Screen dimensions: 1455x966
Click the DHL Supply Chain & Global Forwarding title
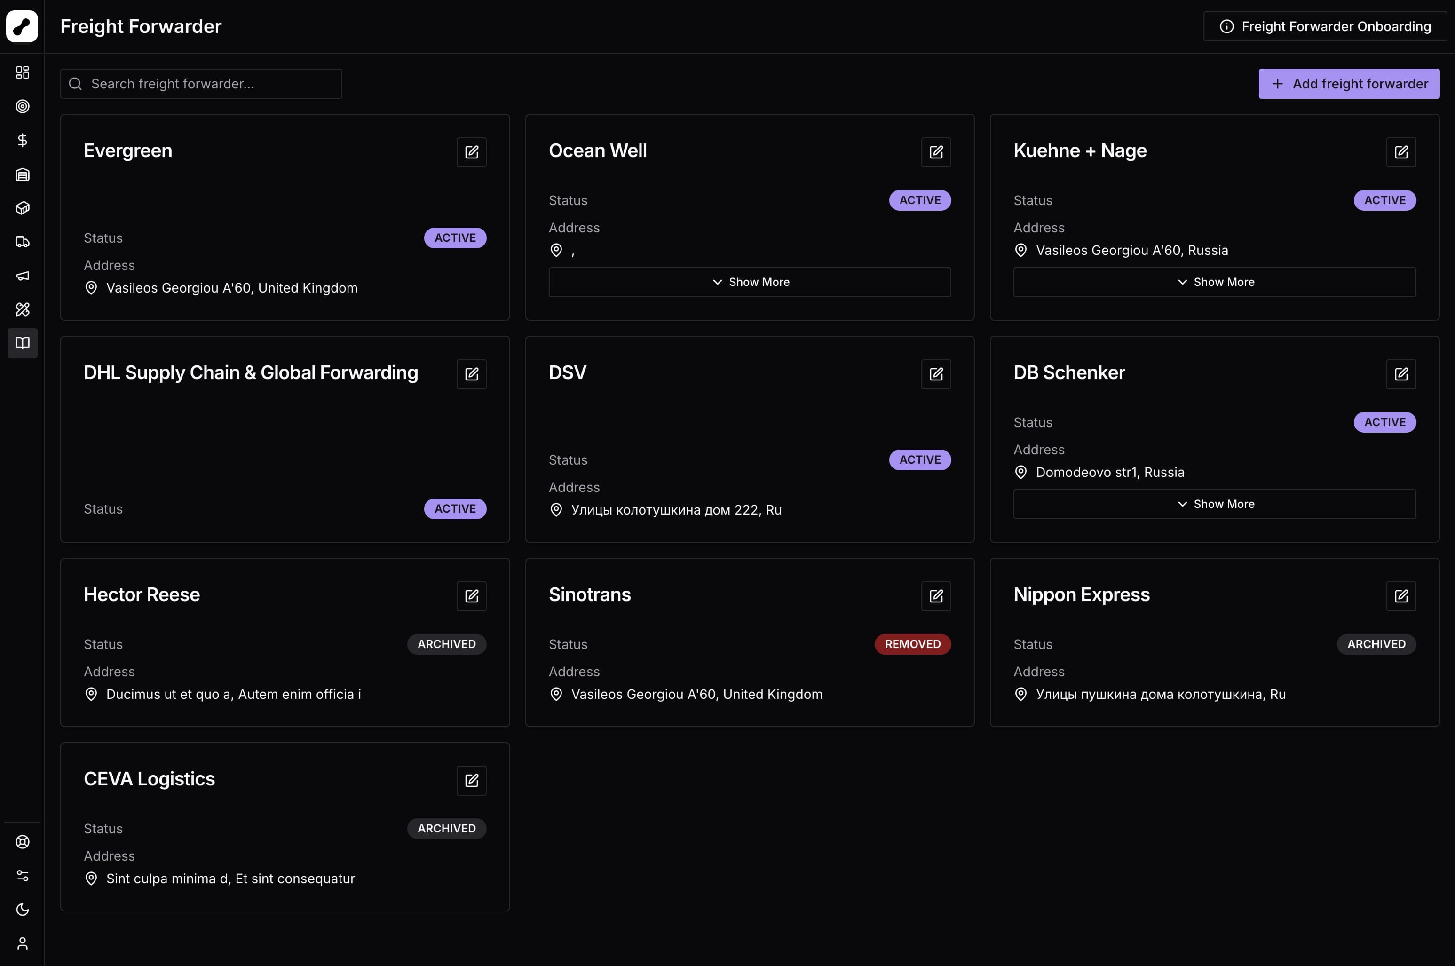coord(251,373)
